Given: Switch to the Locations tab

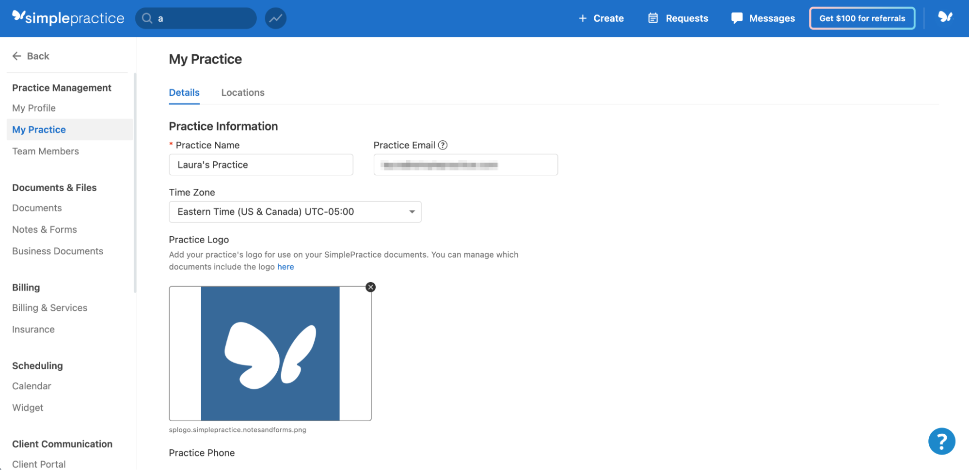Looking at the screenshot, I should [x=242, y=92].
